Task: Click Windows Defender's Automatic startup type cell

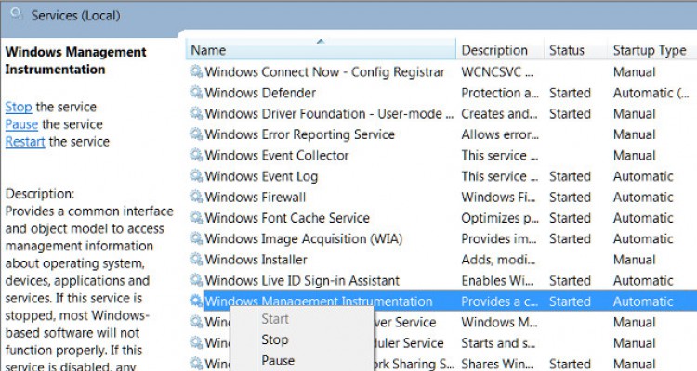Action: pyautogui.click(x=651, y=93)
